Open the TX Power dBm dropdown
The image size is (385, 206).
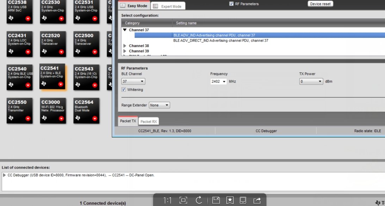311,81
